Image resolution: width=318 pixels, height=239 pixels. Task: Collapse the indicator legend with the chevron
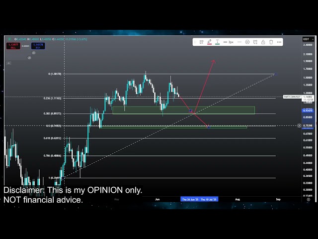(x=8, y=63)
